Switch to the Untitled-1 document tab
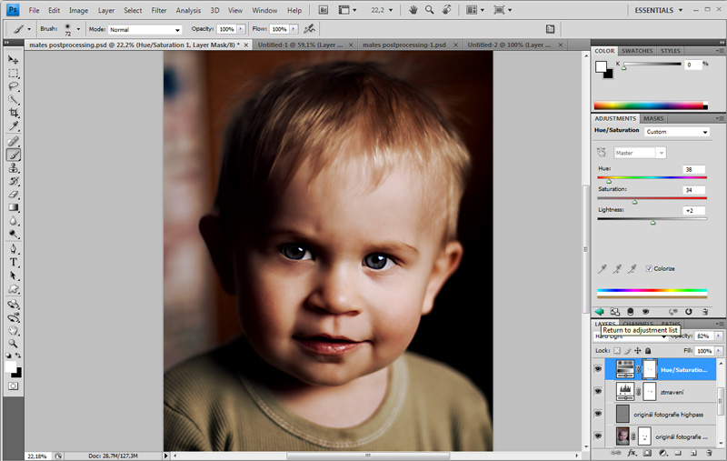 pos(298,44)
